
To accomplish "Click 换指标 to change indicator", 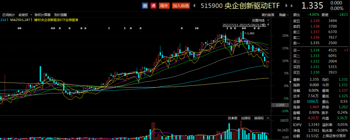I will click(259, 118).
